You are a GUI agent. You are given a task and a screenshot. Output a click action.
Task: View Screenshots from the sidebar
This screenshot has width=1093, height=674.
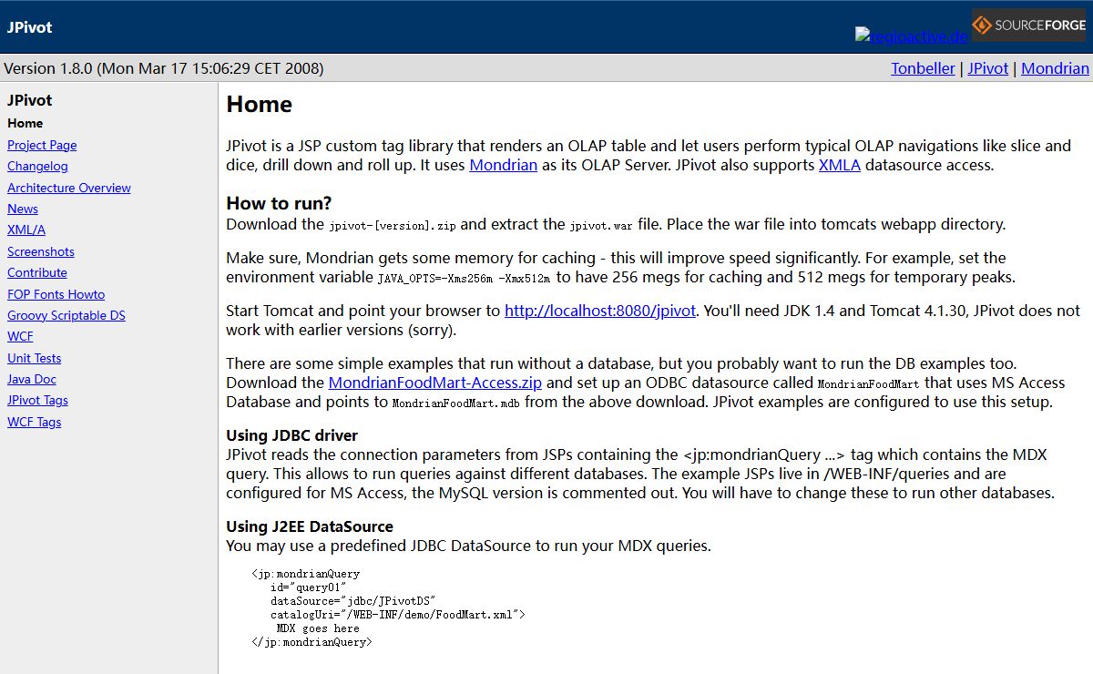click(41, 251)
